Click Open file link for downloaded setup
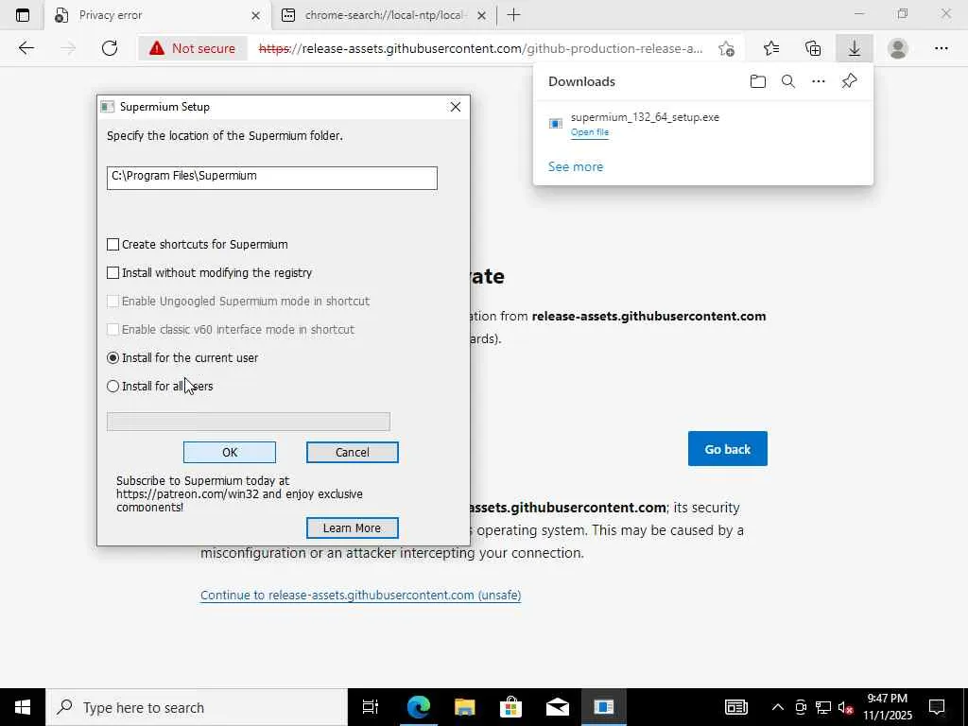 [590, 132]
